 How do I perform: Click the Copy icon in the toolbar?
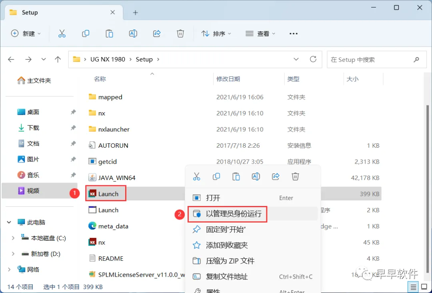point(86,34)
